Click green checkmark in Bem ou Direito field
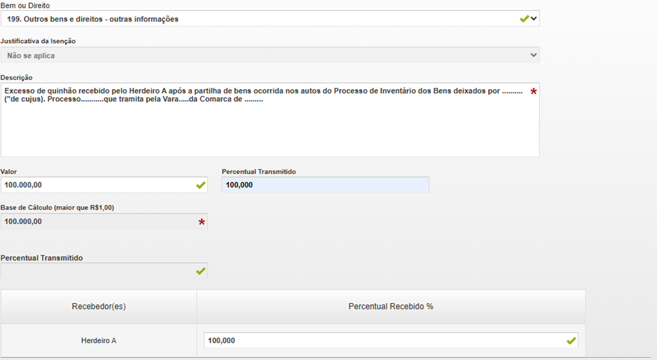657x360 pixels. tap(524, 19)
